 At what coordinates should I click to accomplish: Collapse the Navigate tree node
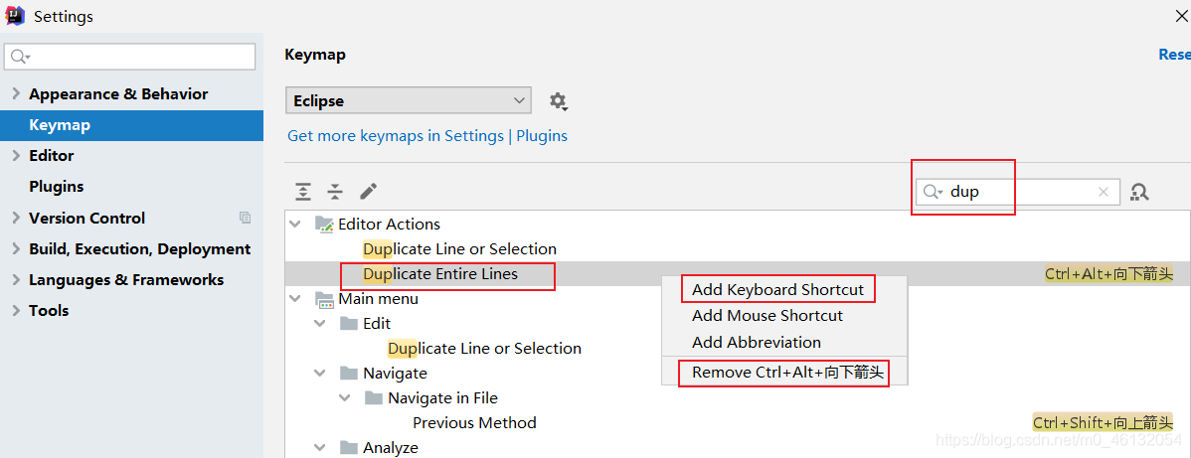(320, 373)
